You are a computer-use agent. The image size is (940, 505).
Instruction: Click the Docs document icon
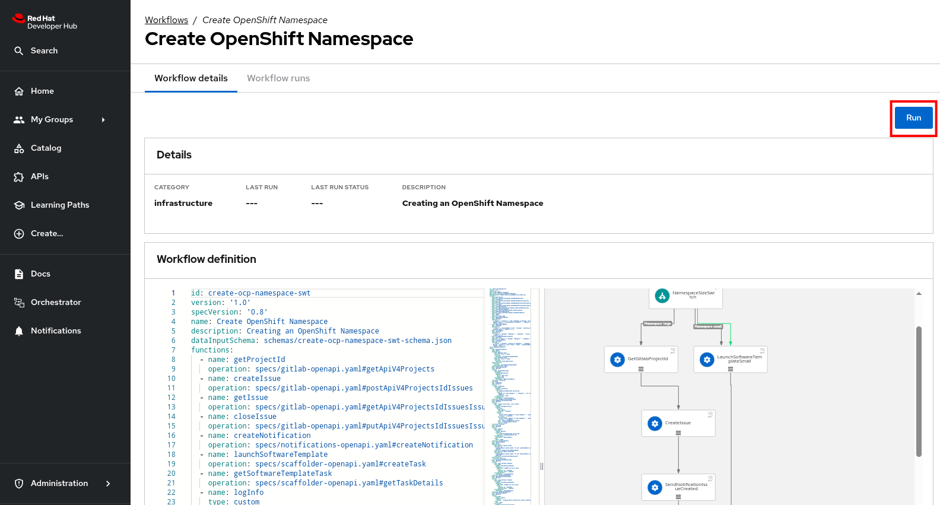[19, 274]
